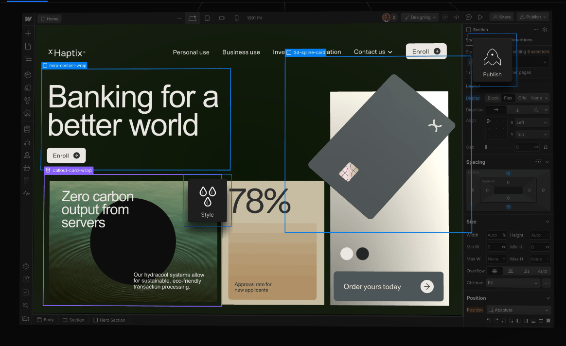
Task: Open the Align X Left dropdown
Action: tap(532, 122)
